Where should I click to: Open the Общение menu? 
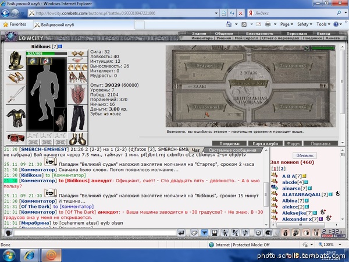coord(224,34)
